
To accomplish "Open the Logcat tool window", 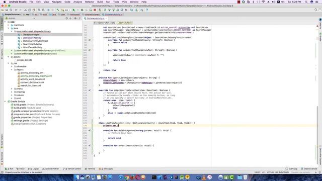I will [33, 169].
